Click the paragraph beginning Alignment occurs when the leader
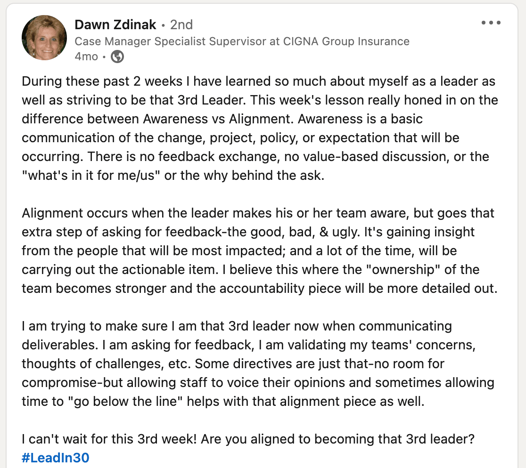 pos(260,250)
